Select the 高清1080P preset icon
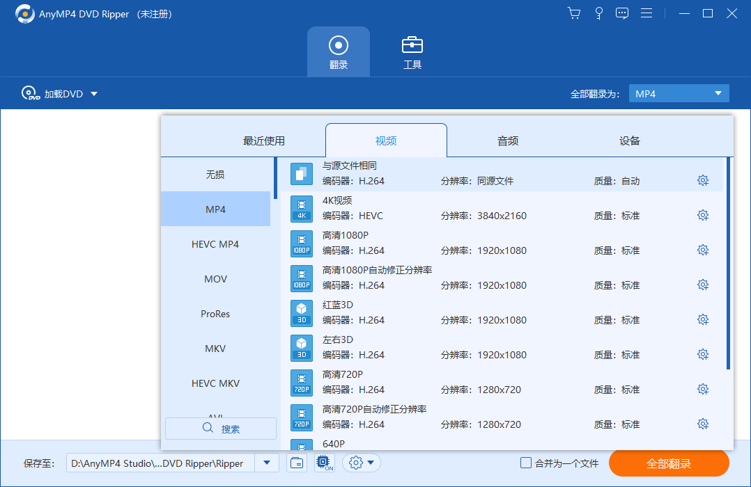The width and height of the screenshot is (751, 487). point(301,244)
